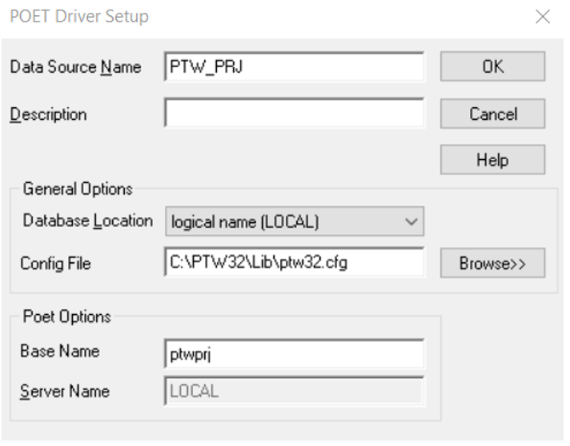Open Help for the POET driver
This screenshot has height=446, width=570.
click(492, 160)
